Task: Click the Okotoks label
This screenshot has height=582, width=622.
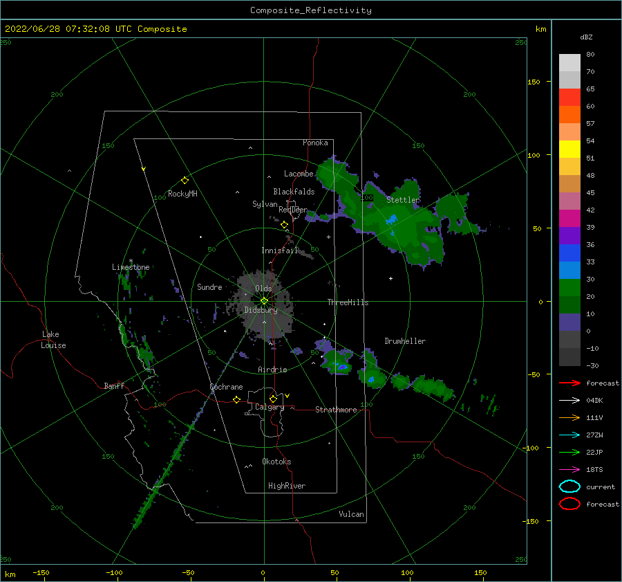Action: [276, 462]
